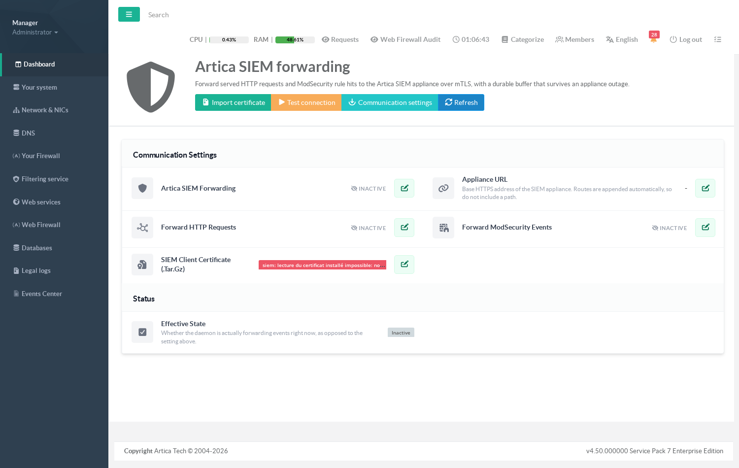Click INACTIVE status of Artica SIEM Forwarding
The height and width of the screenshot is (468, 739).
(x=369, y=189)
